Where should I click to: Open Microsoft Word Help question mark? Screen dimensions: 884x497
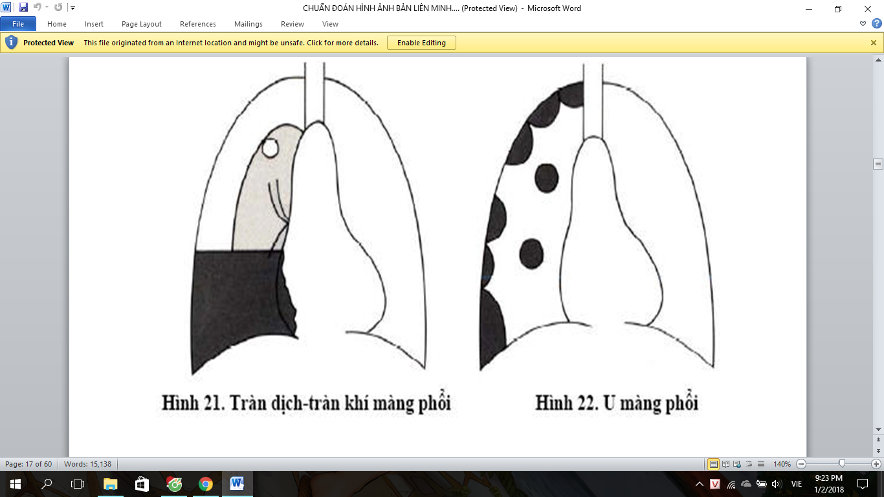coord(876,24)
